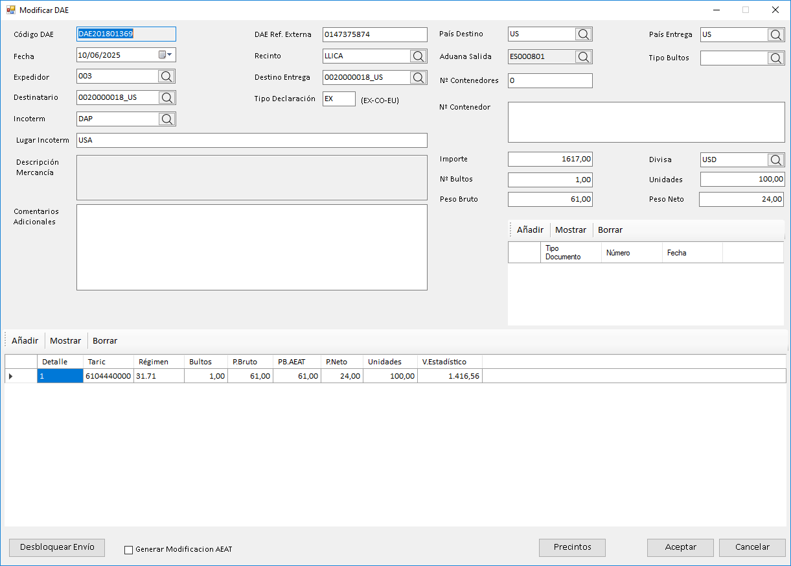Open the Precintos button

[572, 547]
